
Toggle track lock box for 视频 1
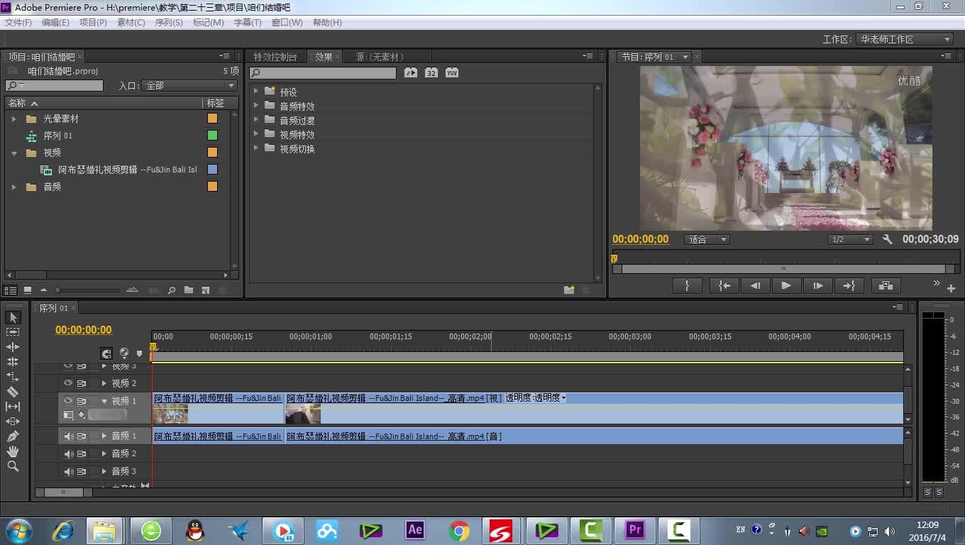[x=94, y=401]
